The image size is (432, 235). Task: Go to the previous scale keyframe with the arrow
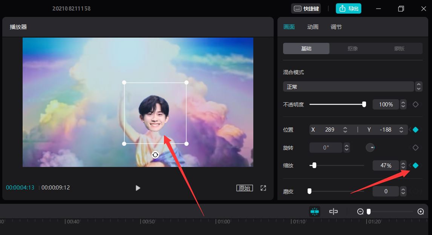(410, 165)
